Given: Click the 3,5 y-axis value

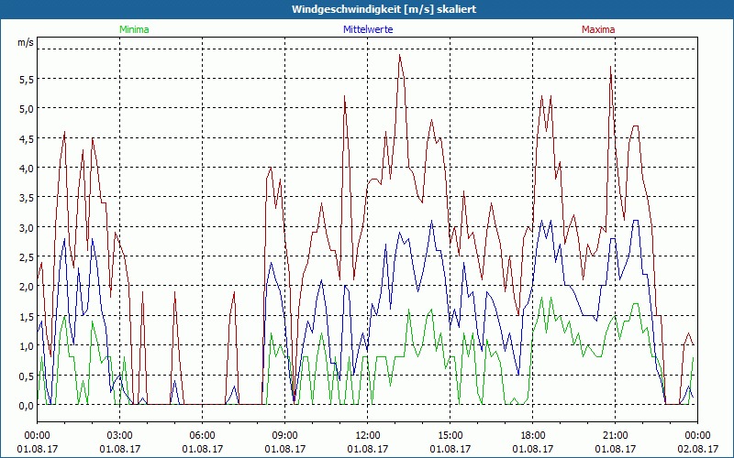Looking at the screenshot, I should click(27, 199).
